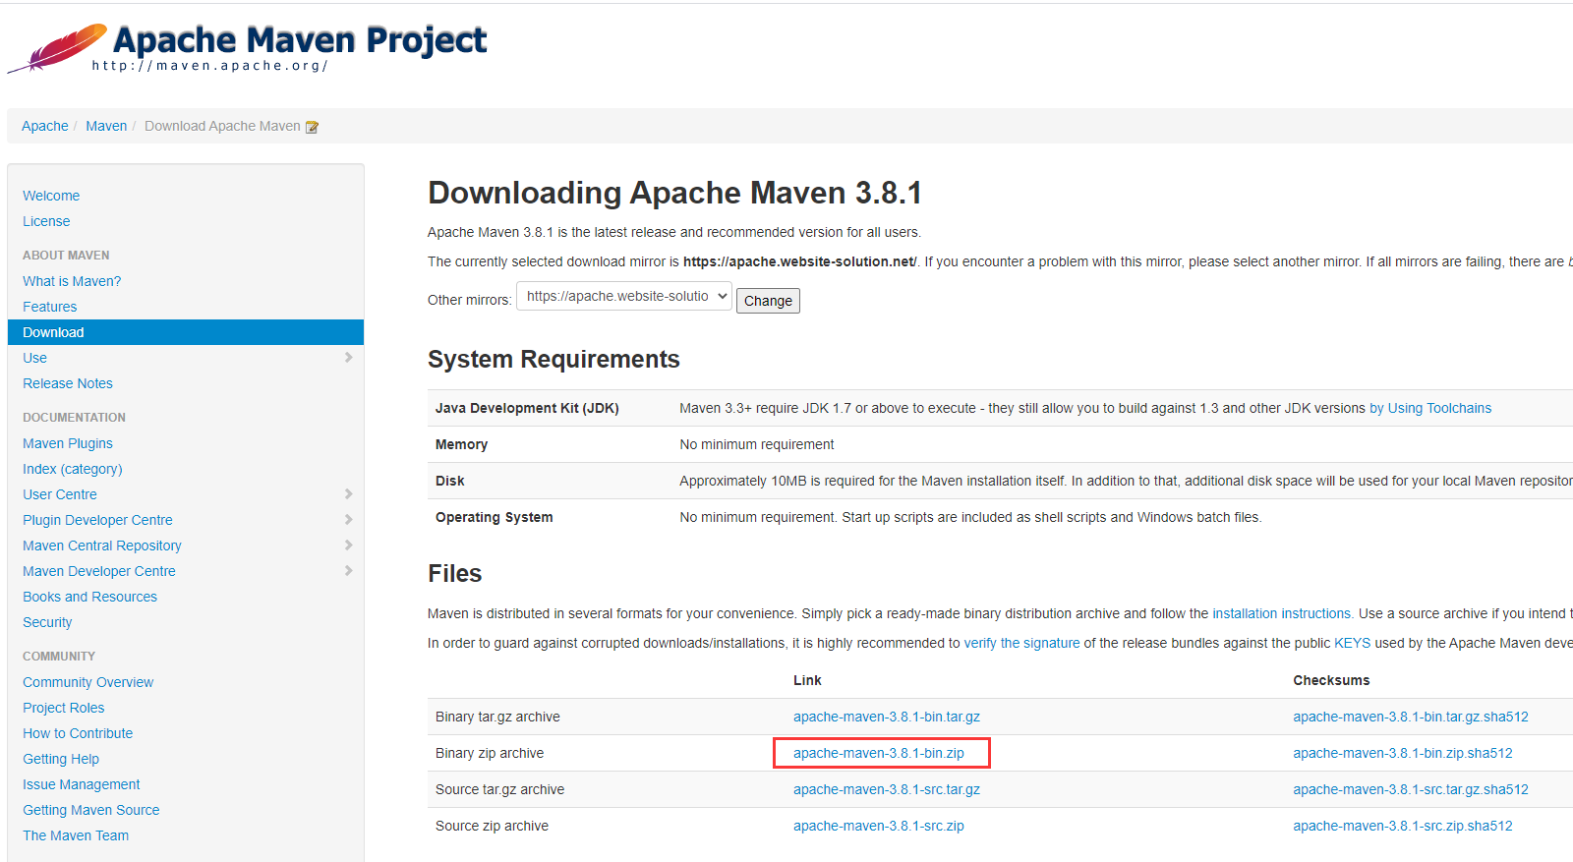Click the Checksums column header
Viewport: 1573px width, 862px height.
tap(1331, 680)
